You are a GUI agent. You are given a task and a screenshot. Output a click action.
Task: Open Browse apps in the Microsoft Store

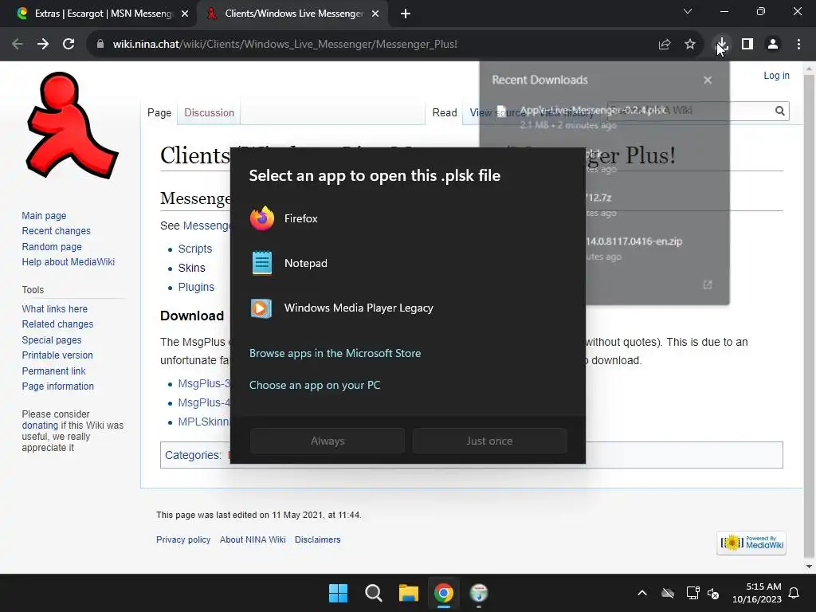point(335,353)
